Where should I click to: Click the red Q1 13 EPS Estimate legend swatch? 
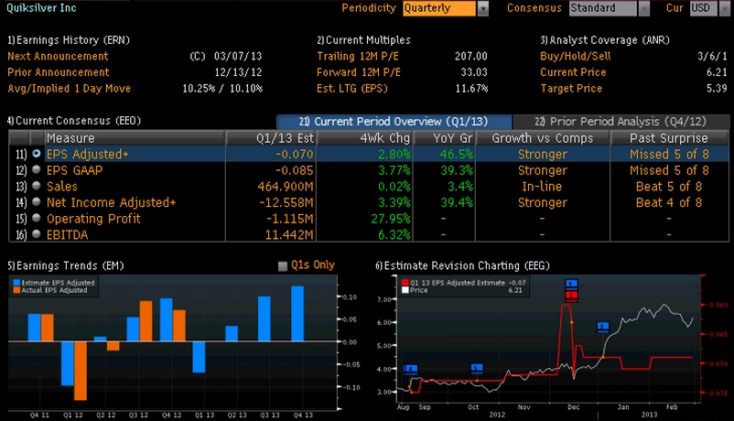pos(405,283)
